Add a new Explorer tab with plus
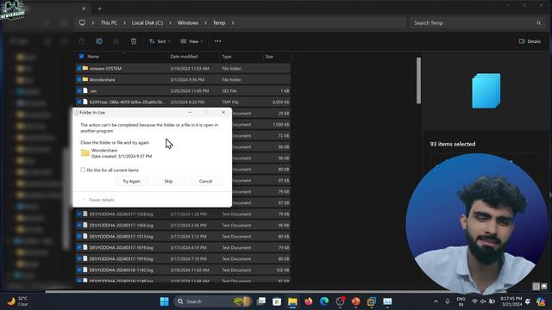The image size is (552, 310). click(100, 9)
